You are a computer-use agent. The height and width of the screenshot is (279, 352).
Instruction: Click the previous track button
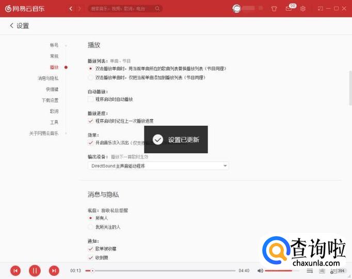(x=16, y=270)
